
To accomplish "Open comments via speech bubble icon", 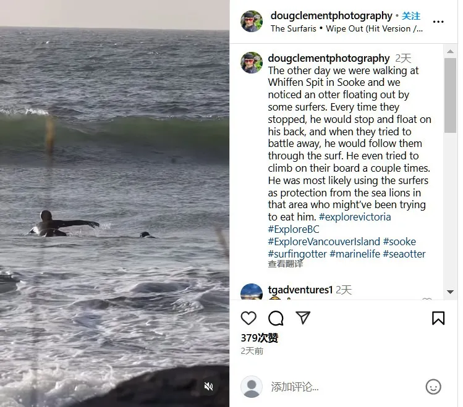I will tap(276, 318).
